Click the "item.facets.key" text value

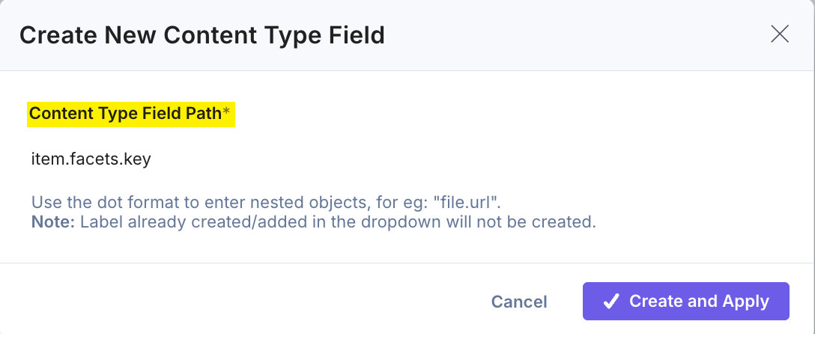click(91, 159)
